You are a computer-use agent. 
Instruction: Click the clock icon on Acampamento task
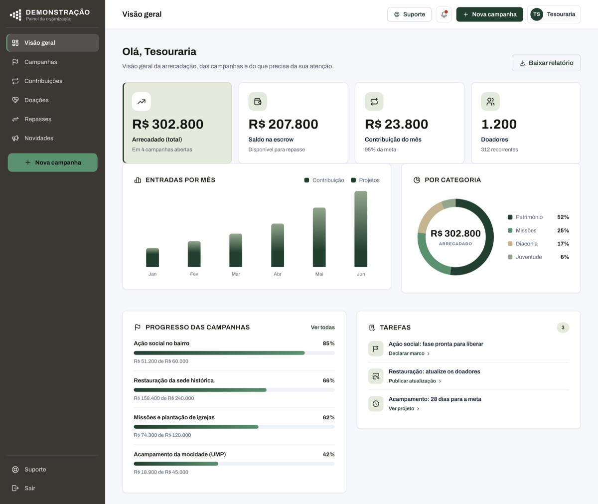click(376, 403)
